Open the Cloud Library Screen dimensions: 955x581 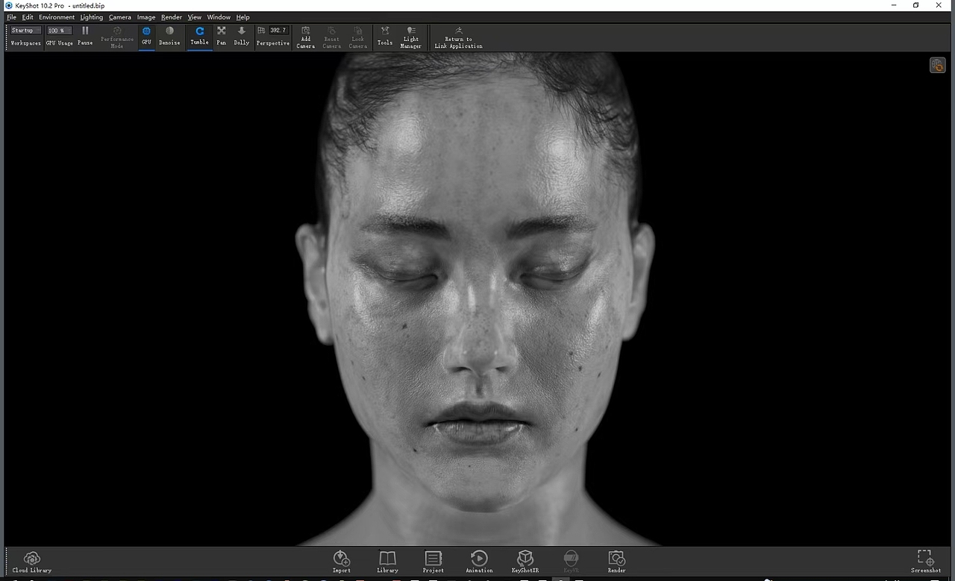(31, 560)
